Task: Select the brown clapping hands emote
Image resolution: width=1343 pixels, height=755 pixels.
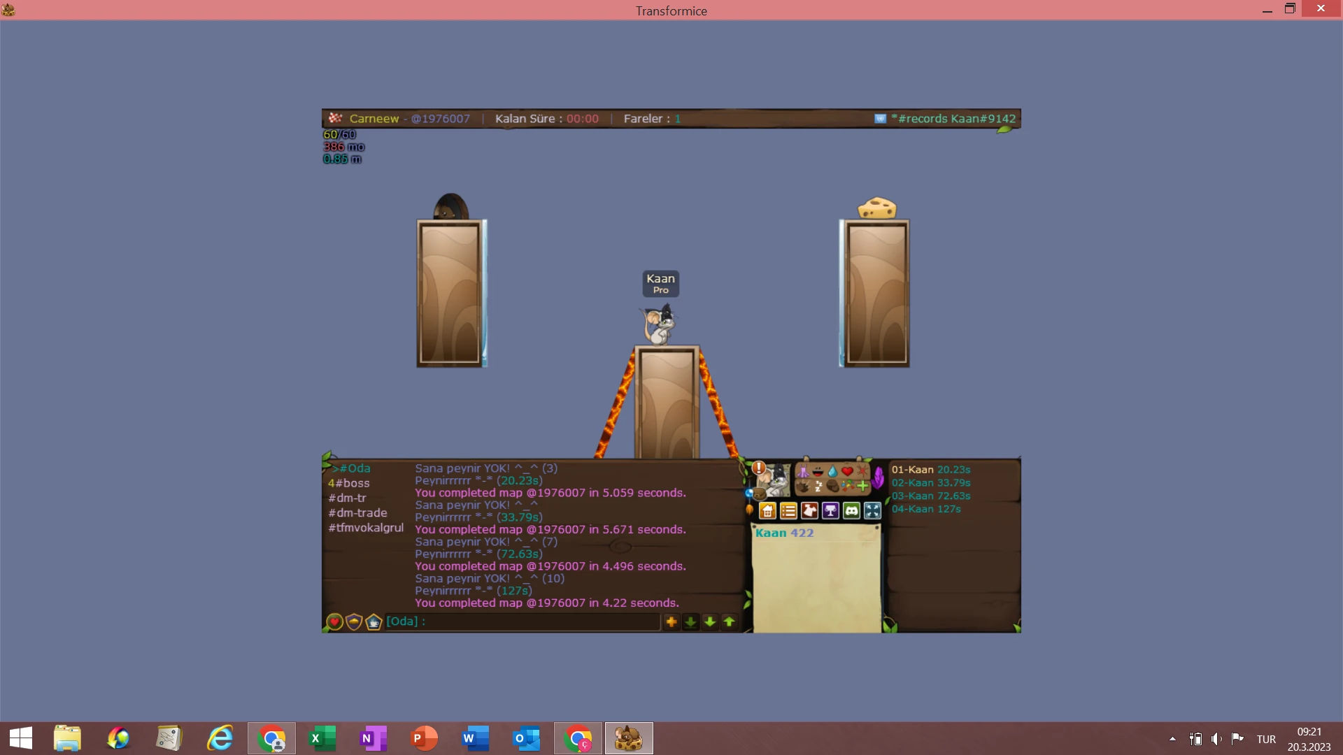Action: pyautogui.click(x=803, y=486)
